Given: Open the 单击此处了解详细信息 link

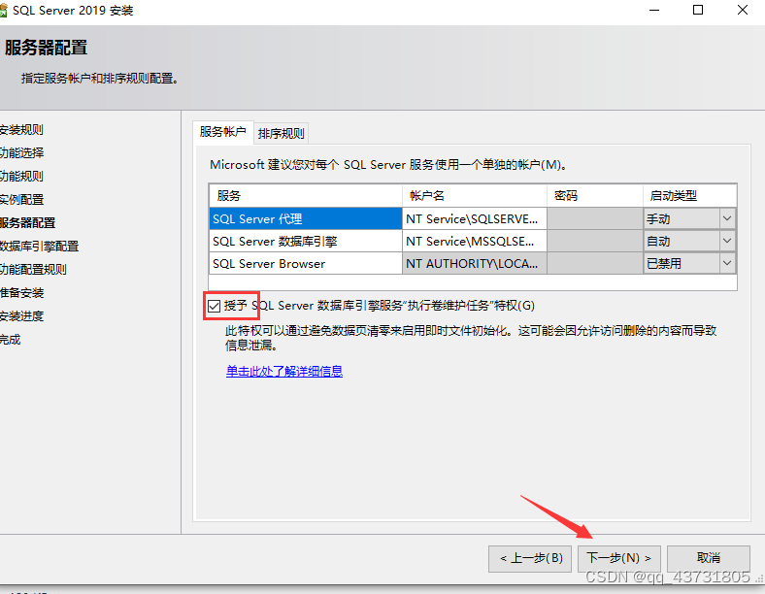Looking at the screenshot, I should coord(284,371).
